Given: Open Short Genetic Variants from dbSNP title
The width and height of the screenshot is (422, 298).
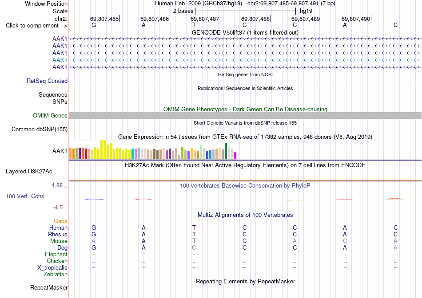Looking at the screenshot, I should (x=245, y=123).
